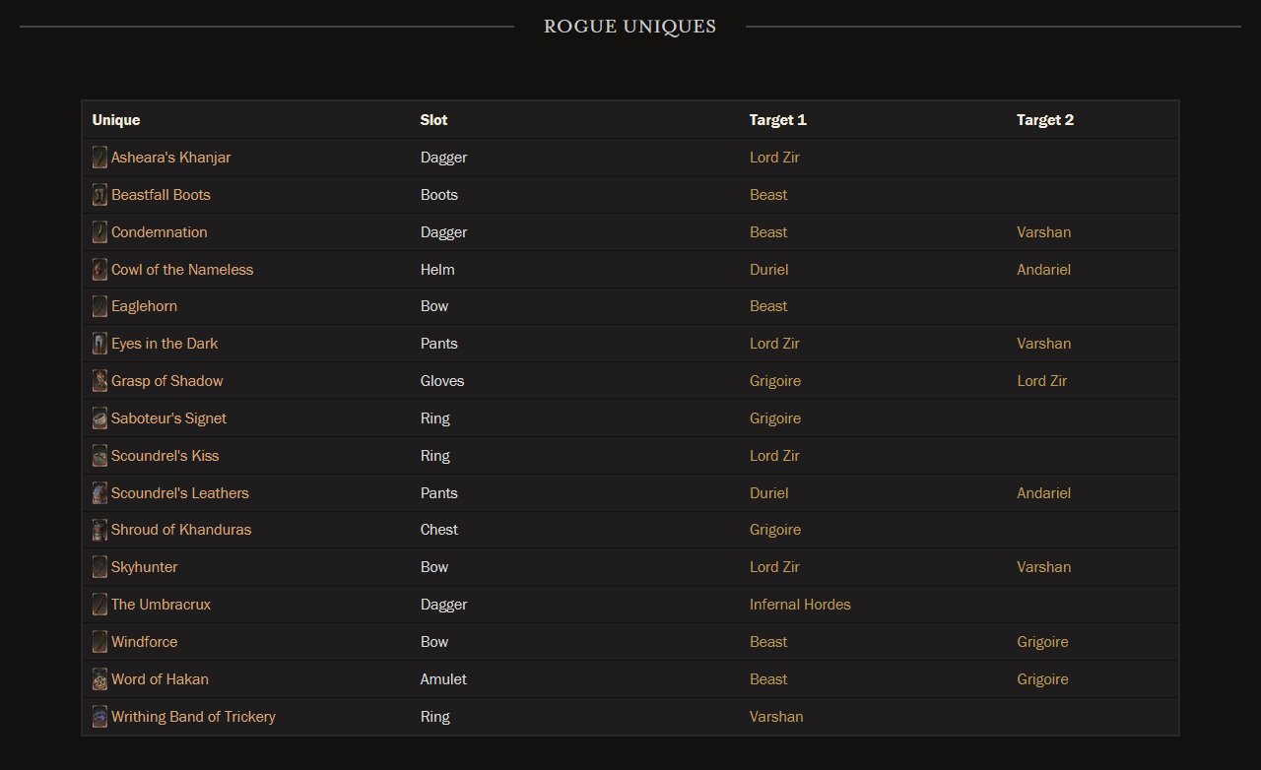1261x770 pixels.
Task: Click the Cowl of the Nameless icon
Action: tap(100, 270)
